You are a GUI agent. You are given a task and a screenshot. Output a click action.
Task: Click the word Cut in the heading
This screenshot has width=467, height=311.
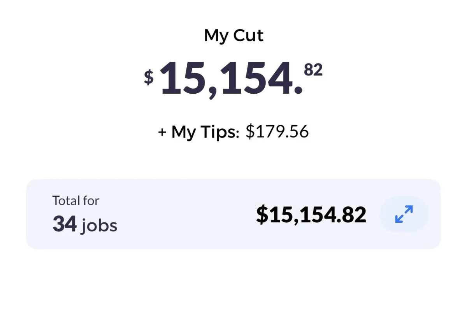point(248,35)
